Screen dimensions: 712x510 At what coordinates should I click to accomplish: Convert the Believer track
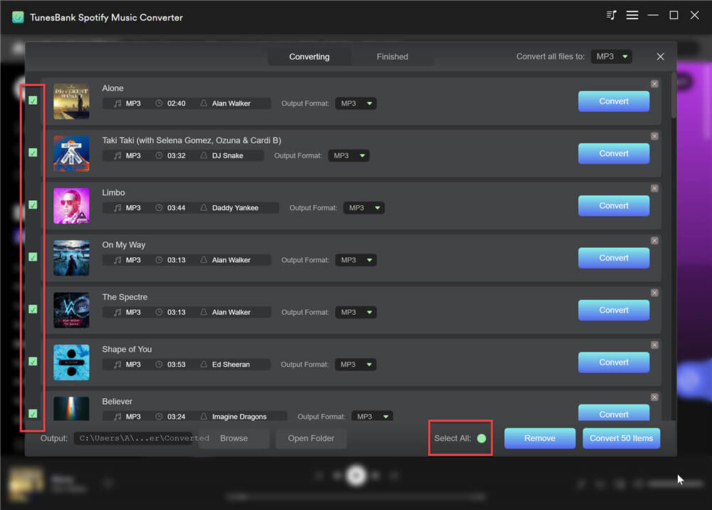pyautogui.click(x=614, y=413)
